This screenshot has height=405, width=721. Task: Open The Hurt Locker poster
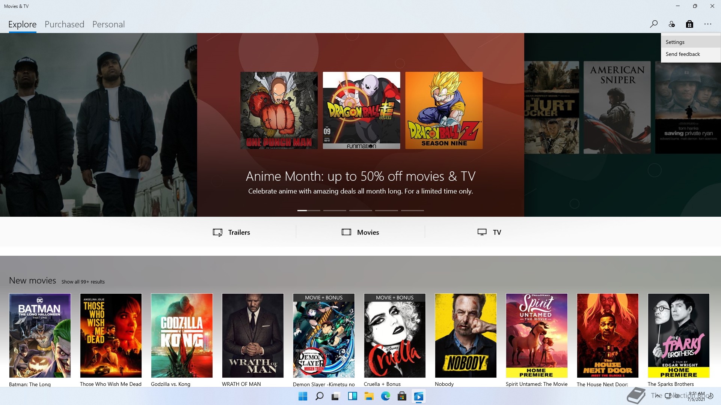[x=552, y=108]
